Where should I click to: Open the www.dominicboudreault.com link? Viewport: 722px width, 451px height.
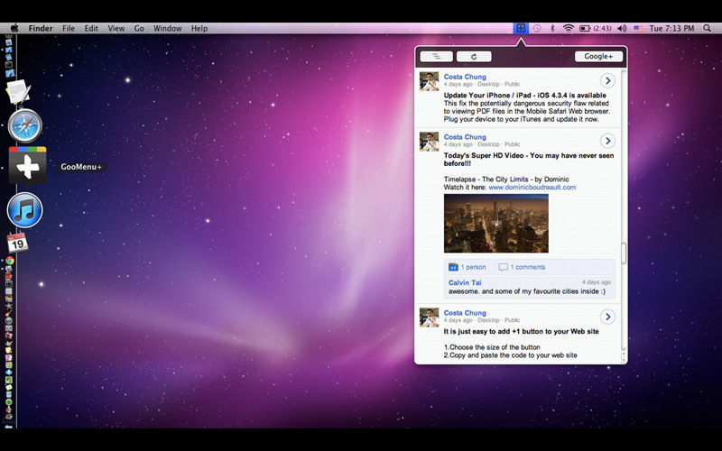(532, 188)
